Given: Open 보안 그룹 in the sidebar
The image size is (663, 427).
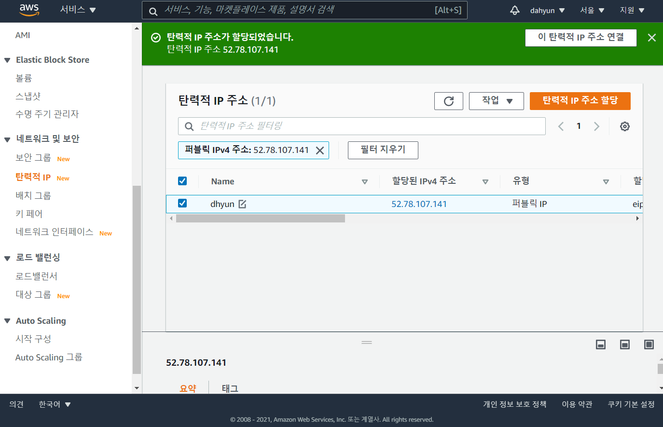Looking at the screenshot, I should [33, 158].
